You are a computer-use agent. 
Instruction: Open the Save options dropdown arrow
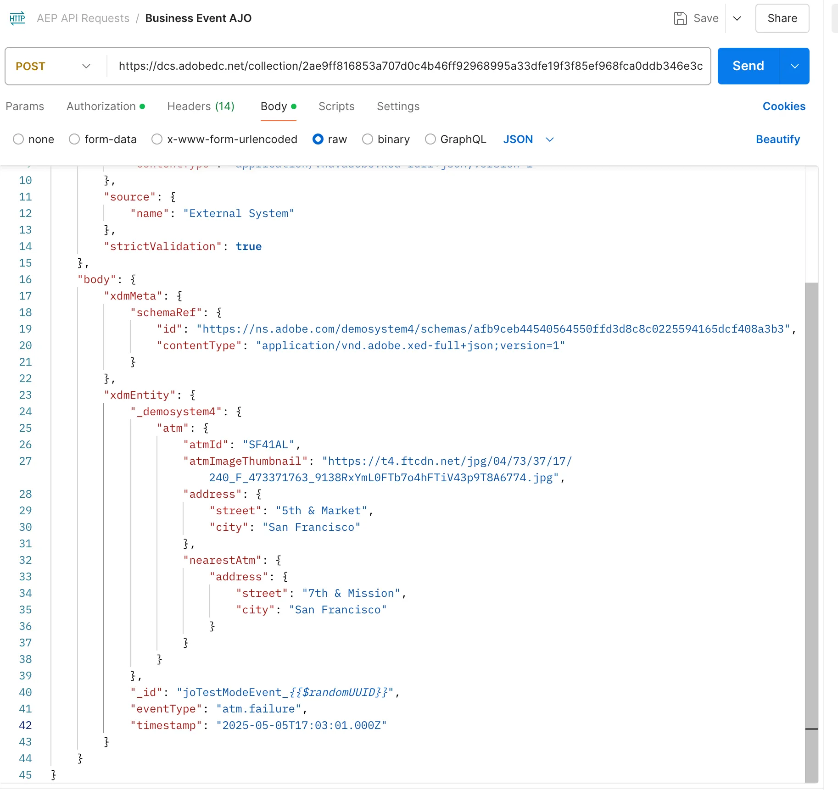coord(737,18)
